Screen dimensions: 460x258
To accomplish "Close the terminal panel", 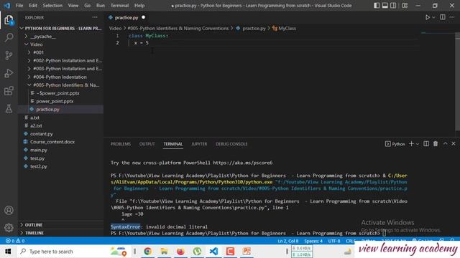I will coord(454,143).
